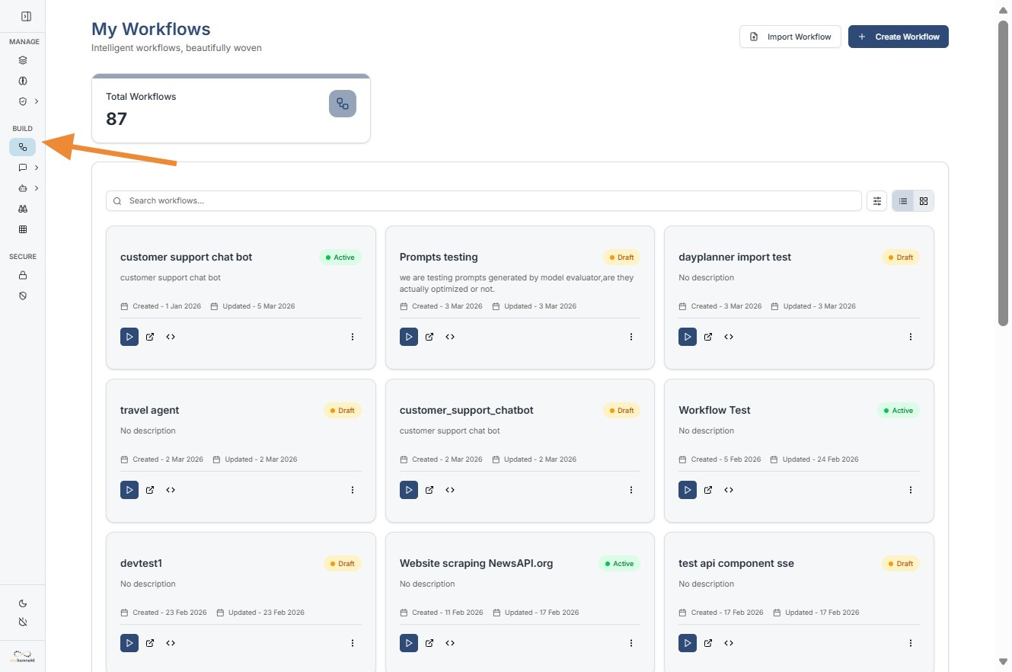
Task: Open three-dot menu on Workflow Test card
Action: click(911, 490)
